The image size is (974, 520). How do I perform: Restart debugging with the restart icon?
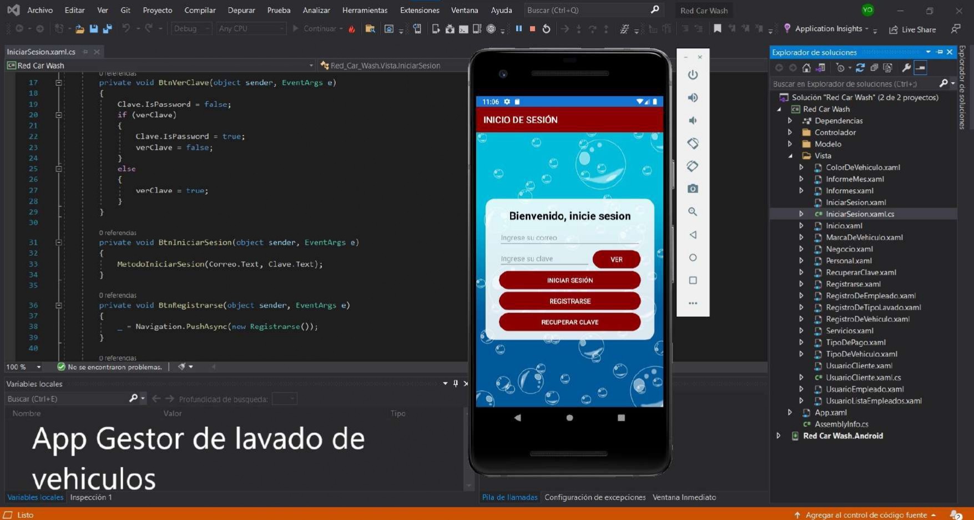tap(547, 29)
